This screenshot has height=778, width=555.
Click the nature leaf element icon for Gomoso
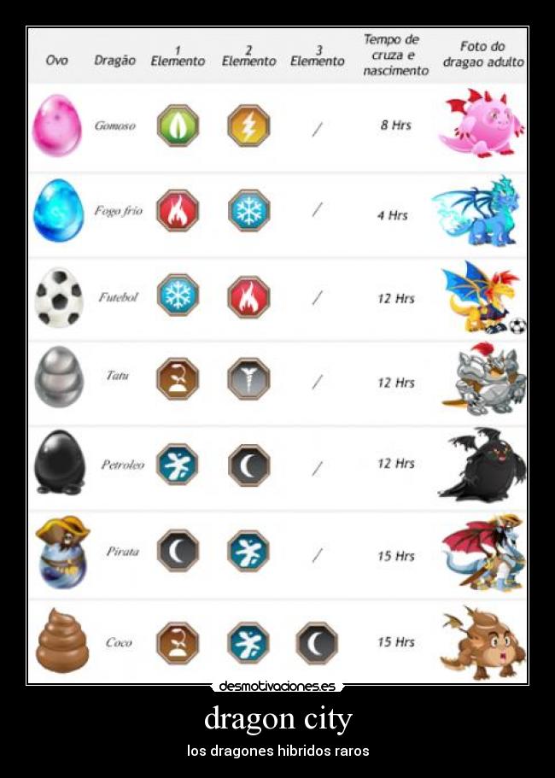tap(178, 126)
